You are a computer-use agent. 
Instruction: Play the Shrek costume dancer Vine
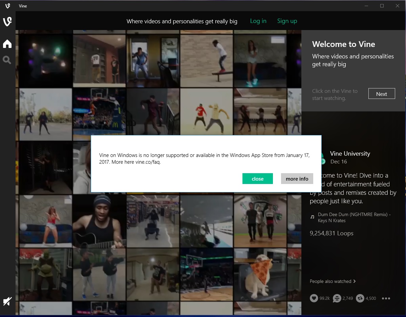point(46,275)
